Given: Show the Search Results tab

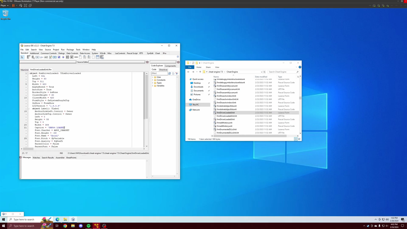Looking at the screenshot, I should tap(48, 158).
